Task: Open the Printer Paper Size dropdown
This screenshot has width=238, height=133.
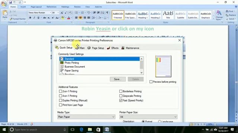Action: coord(148,117)
